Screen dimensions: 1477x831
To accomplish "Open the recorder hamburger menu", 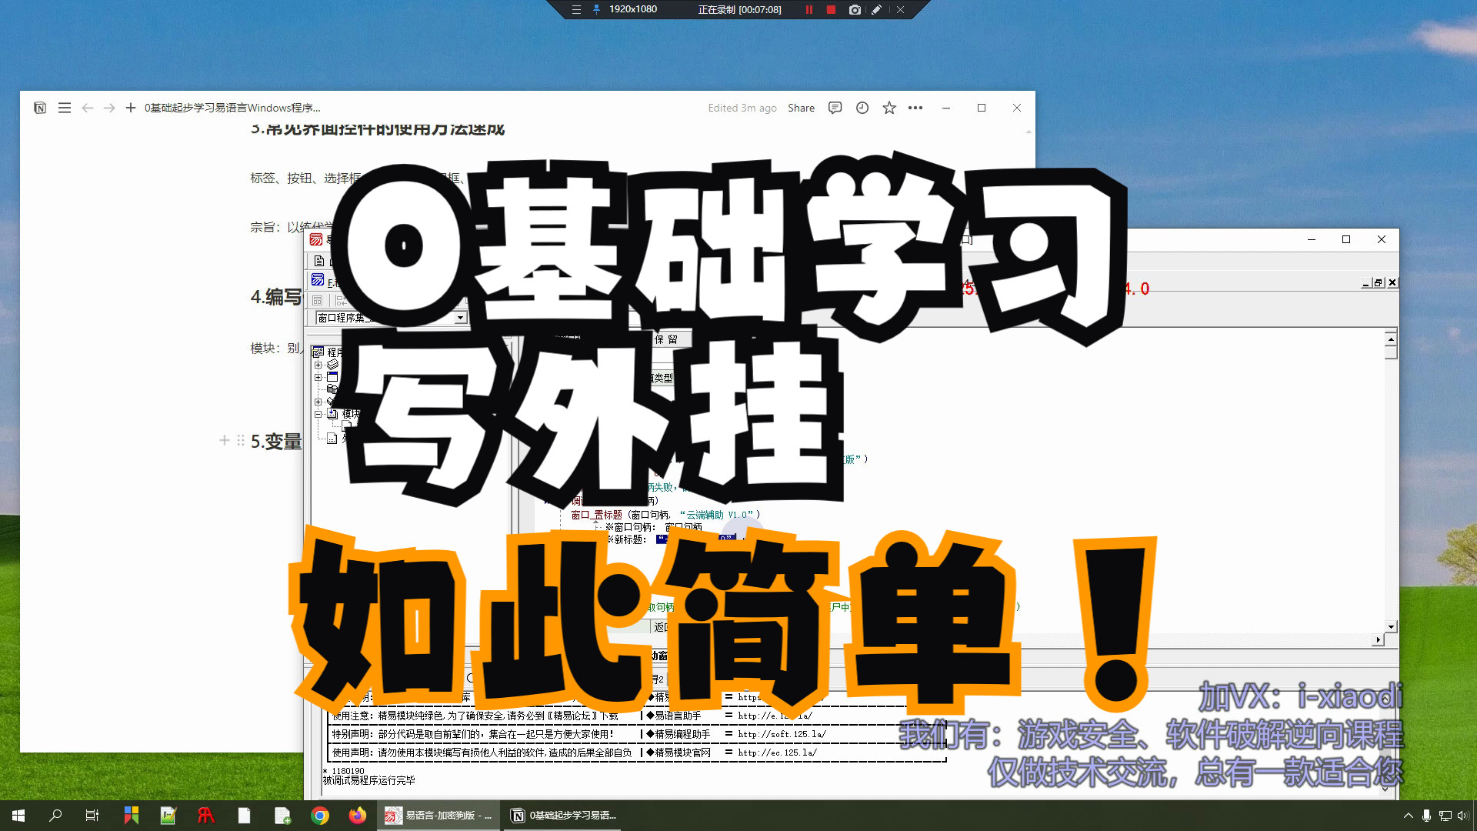I will pos(576,9).
